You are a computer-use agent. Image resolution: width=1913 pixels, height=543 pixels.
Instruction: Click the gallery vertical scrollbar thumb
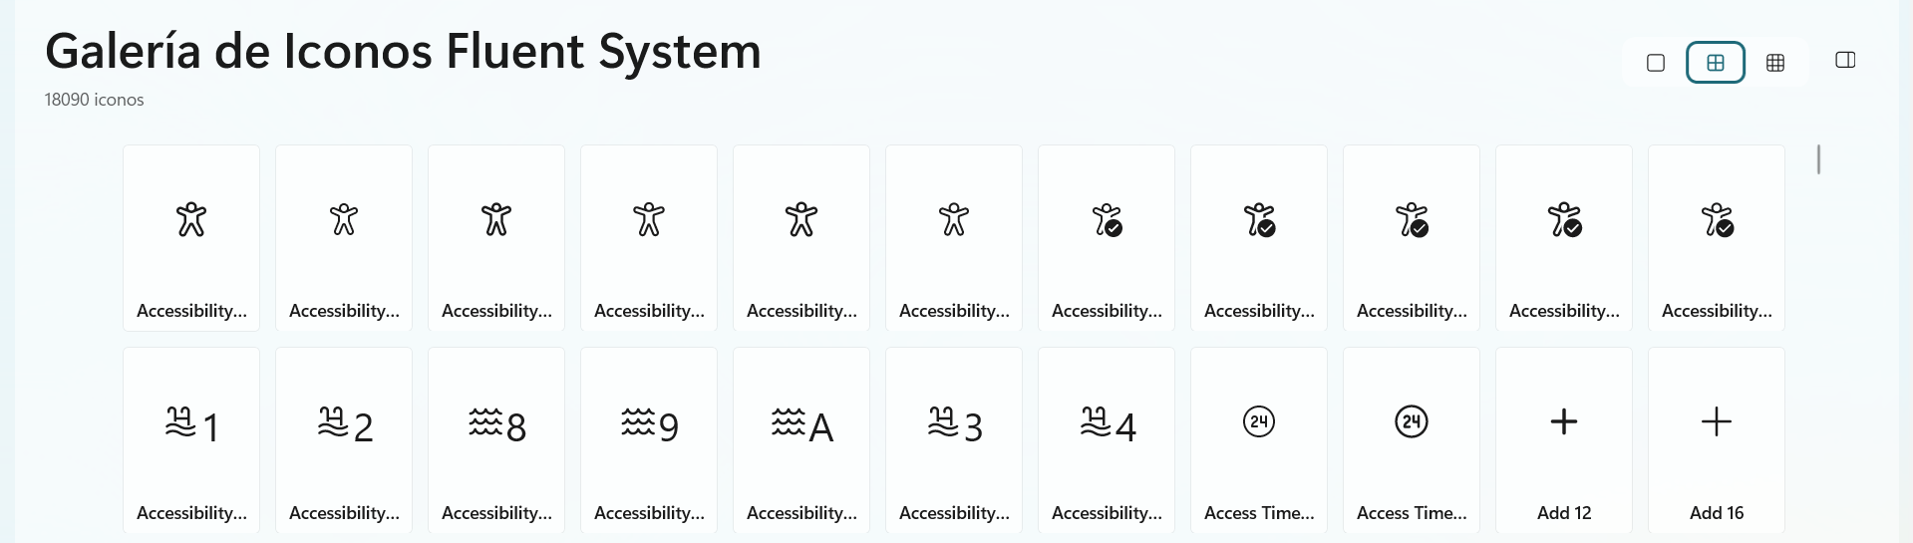pyautogui.click(x=1819, y=159)
